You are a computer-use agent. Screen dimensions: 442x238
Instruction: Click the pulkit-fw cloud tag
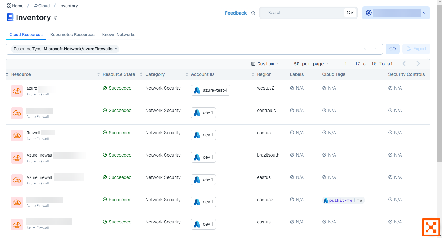pyautogui.click(x=343, y=200)
